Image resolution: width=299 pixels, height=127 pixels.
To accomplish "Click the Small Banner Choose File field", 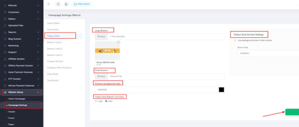I will (x=166, y=76).
